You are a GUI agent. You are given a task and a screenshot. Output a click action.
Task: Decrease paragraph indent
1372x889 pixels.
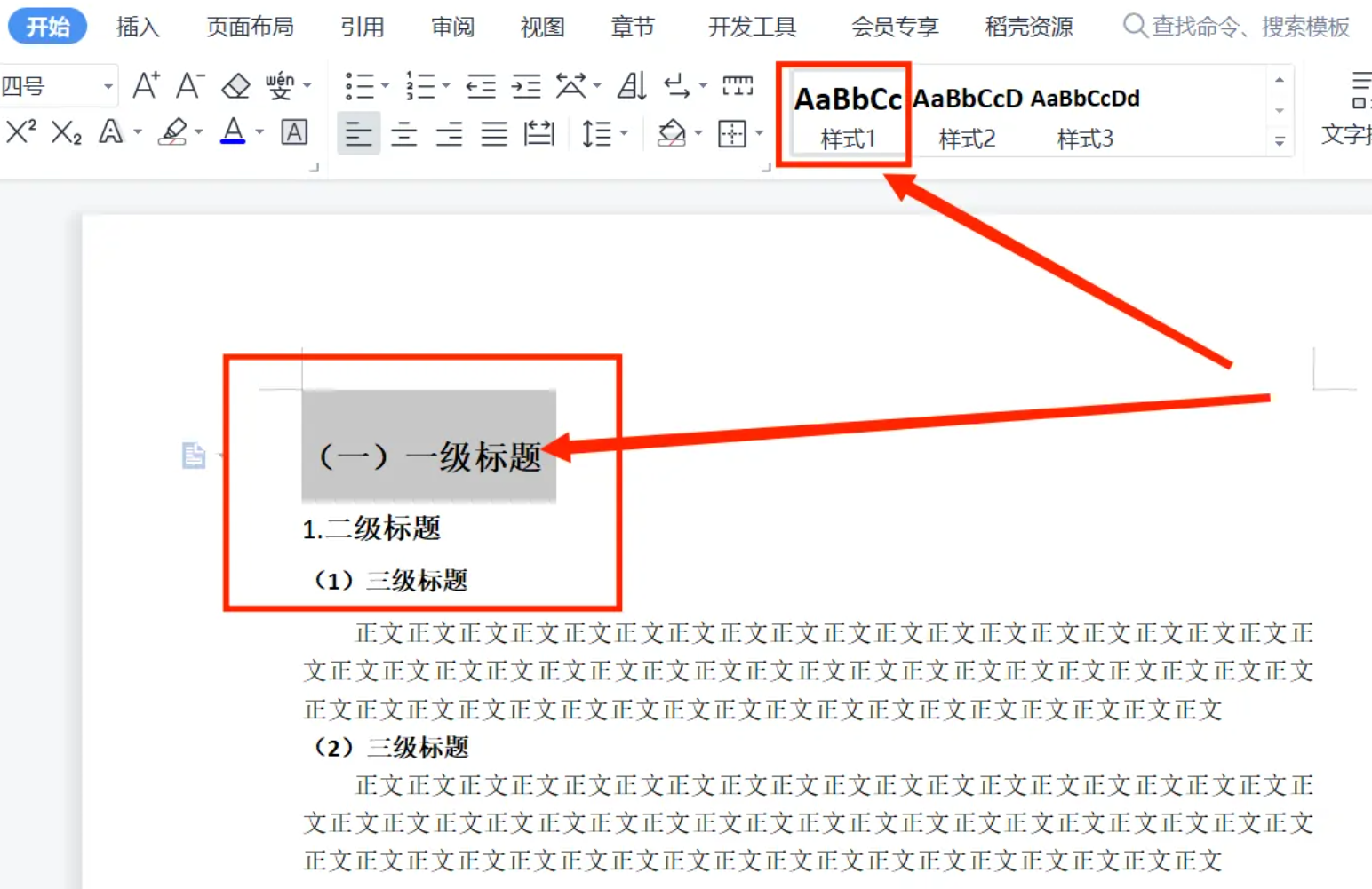pyautogui.click(x=481, y=86)
